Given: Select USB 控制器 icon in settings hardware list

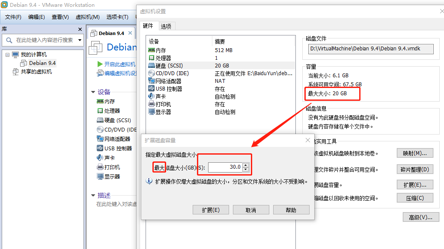Looking at the screenshot, I should pyautogui.click(x=152, y=88).
